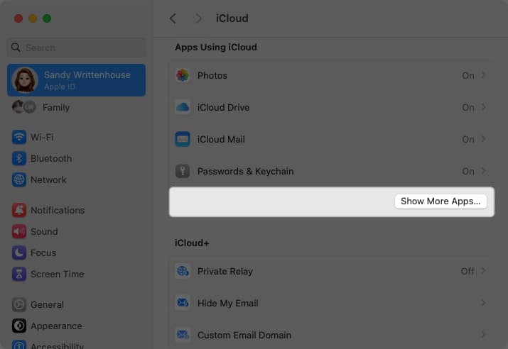
Task: Go to Screen Time settings
Action: [x=57, y=274]
